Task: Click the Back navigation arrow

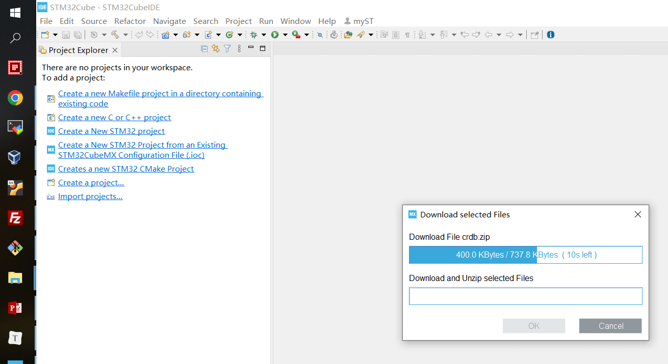Action: [x=488, y=35]
